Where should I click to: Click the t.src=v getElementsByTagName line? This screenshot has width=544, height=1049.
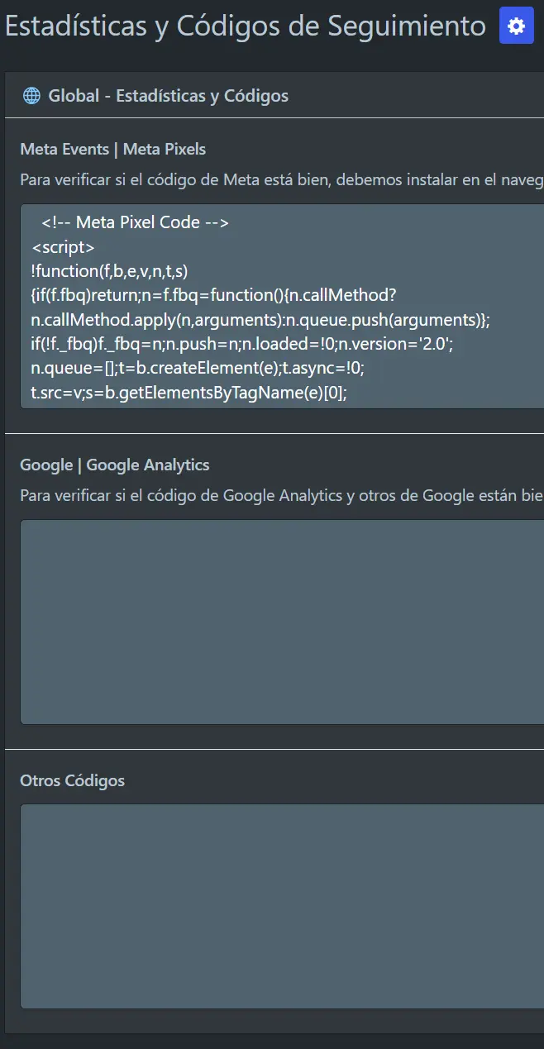point(188,393)
